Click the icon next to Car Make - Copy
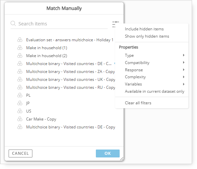The image size is (197, 169). pyautogui.click(x=20, y=119)
